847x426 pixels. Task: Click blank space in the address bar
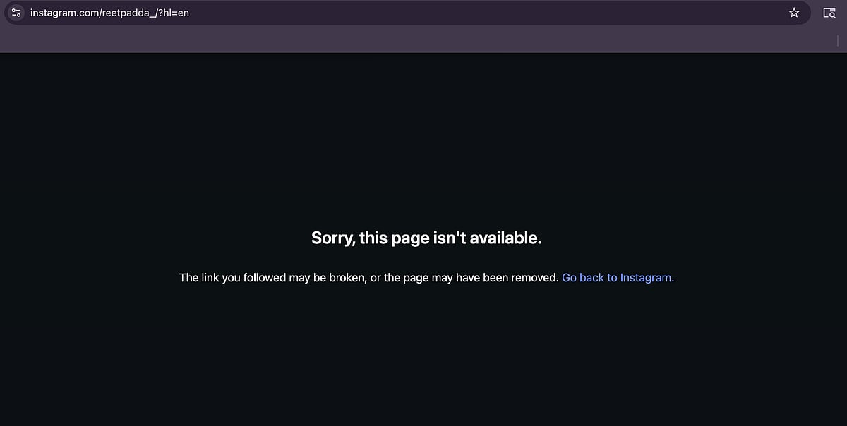click(487, 13)
